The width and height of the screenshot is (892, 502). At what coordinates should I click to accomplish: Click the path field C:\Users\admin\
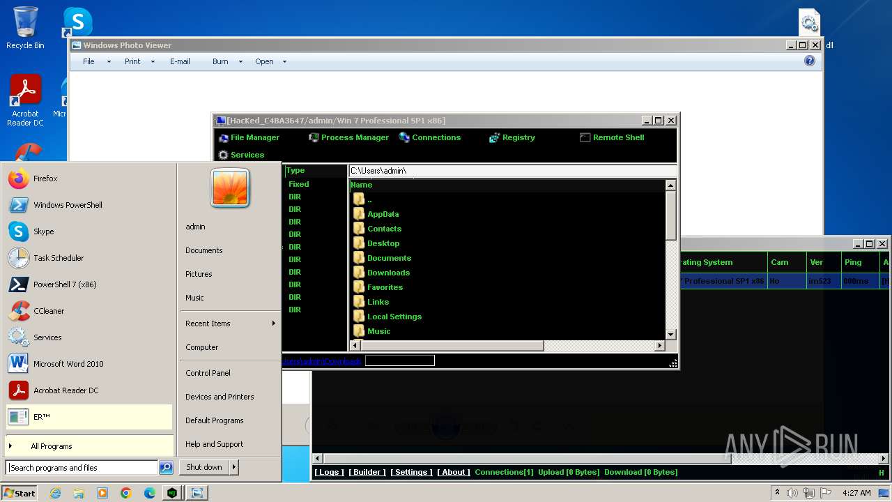click(x=512, y=171)
